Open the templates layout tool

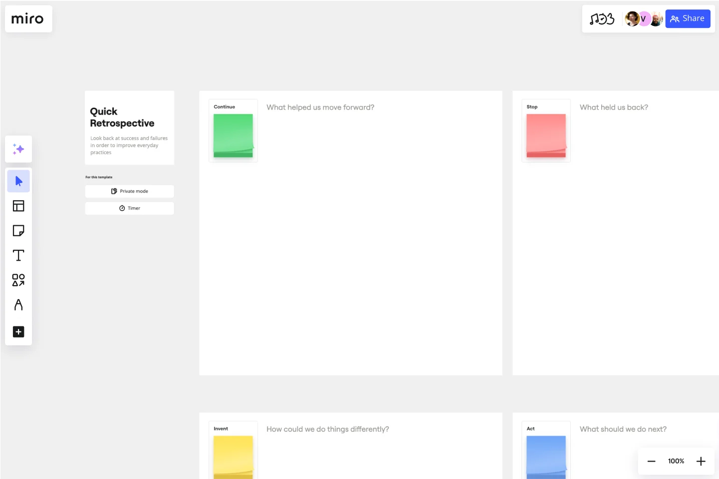[18, 206]
